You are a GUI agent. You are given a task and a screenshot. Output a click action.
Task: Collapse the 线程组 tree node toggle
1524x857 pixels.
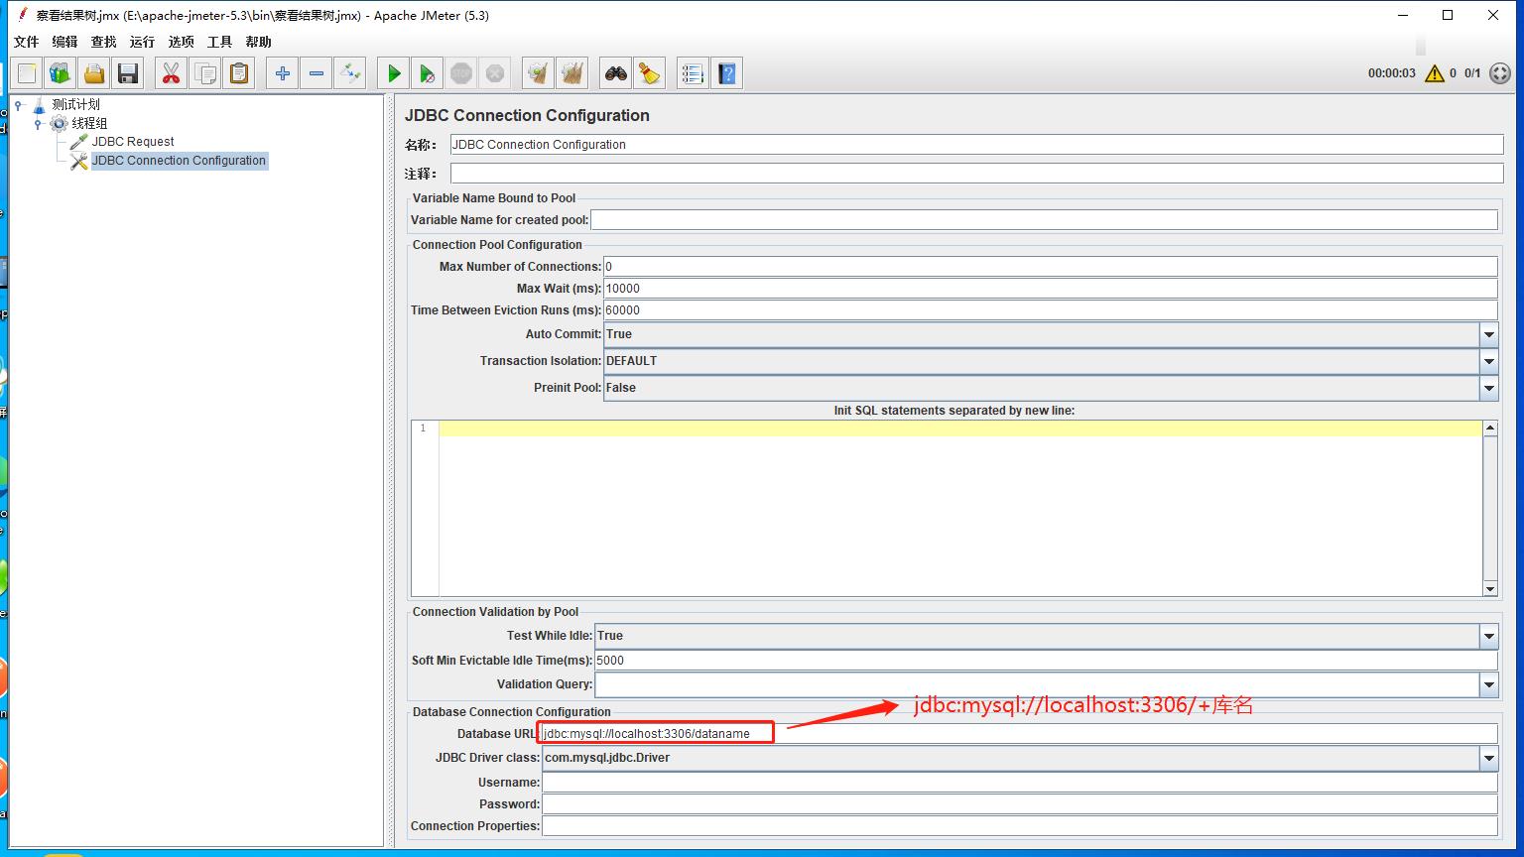[x=38, y=123]
